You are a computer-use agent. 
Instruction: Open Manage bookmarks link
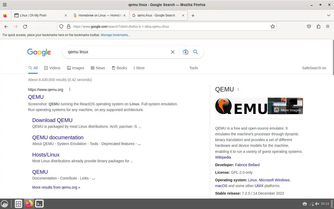[x=115, y=35]
